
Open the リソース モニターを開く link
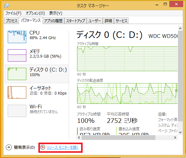tap(63, 147)
